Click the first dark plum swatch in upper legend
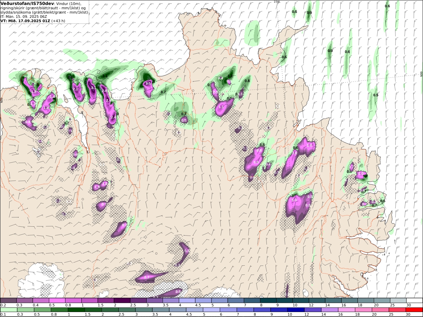Image resolution: width=423 pixels, height=317 pixels. [8, 300]
